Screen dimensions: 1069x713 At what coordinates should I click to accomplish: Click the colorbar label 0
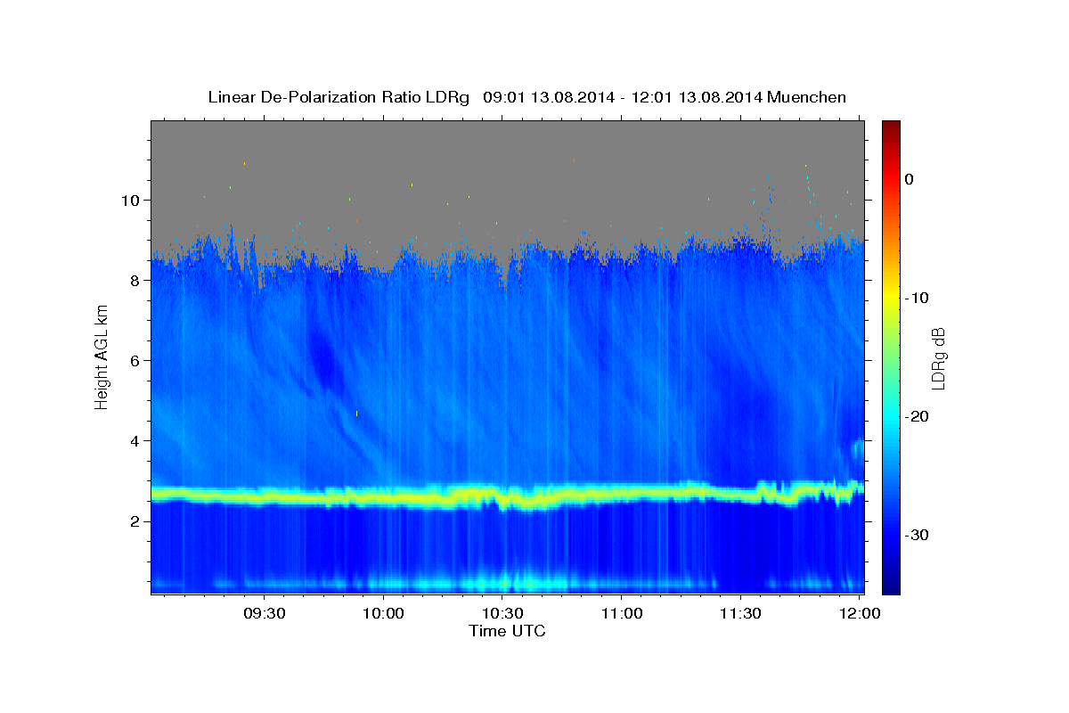pos(910,179)
